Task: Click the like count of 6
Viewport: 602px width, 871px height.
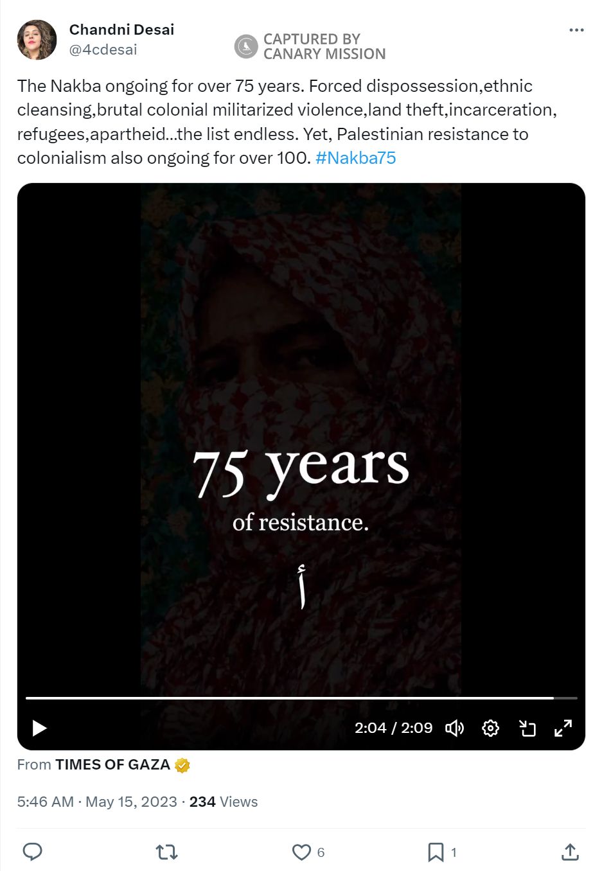Action: (x=320, y=852)
